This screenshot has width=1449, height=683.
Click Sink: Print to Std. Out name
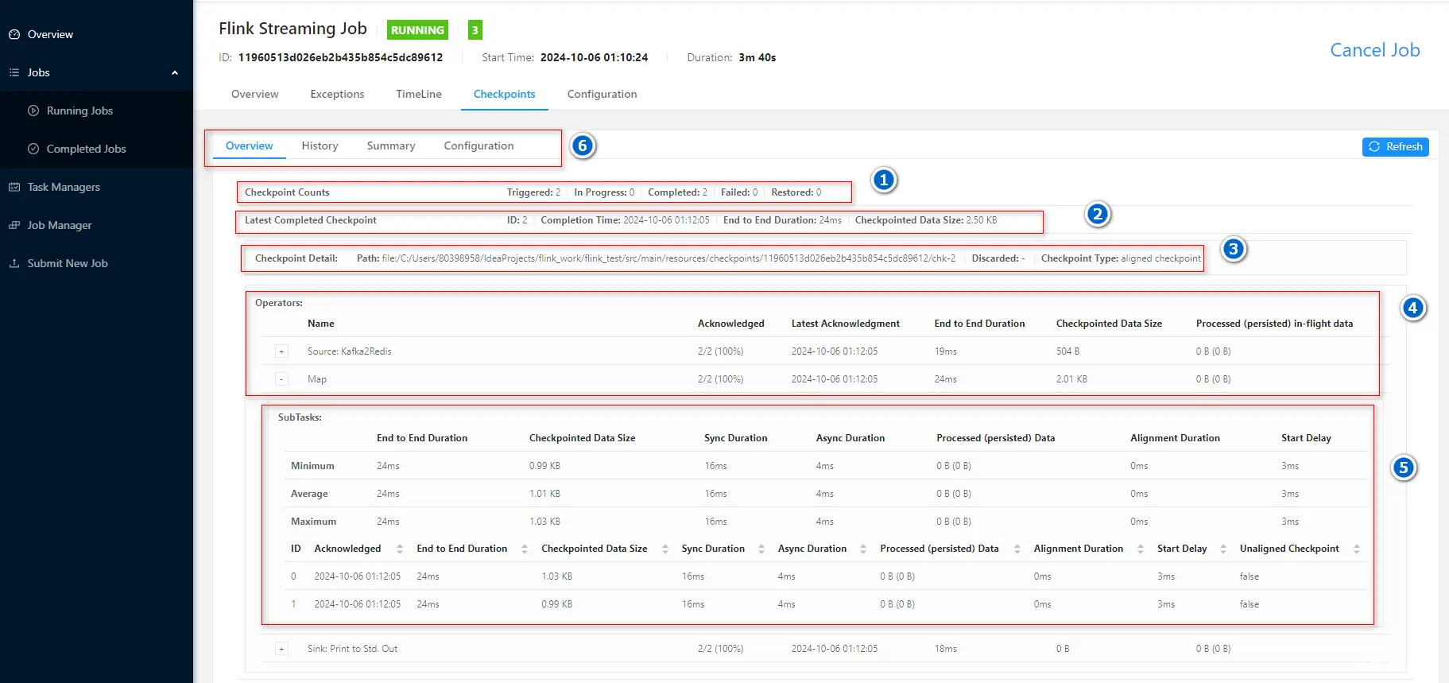pos(352,649)
